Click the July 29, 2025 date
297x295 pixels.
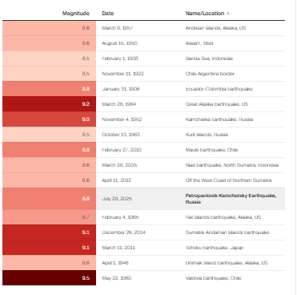[x=117, y=199]
